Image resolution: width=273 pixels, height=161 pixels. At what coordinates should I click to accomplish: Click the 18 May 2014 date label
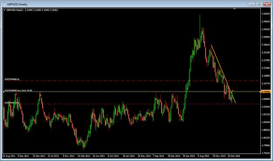tap(144, 156)
